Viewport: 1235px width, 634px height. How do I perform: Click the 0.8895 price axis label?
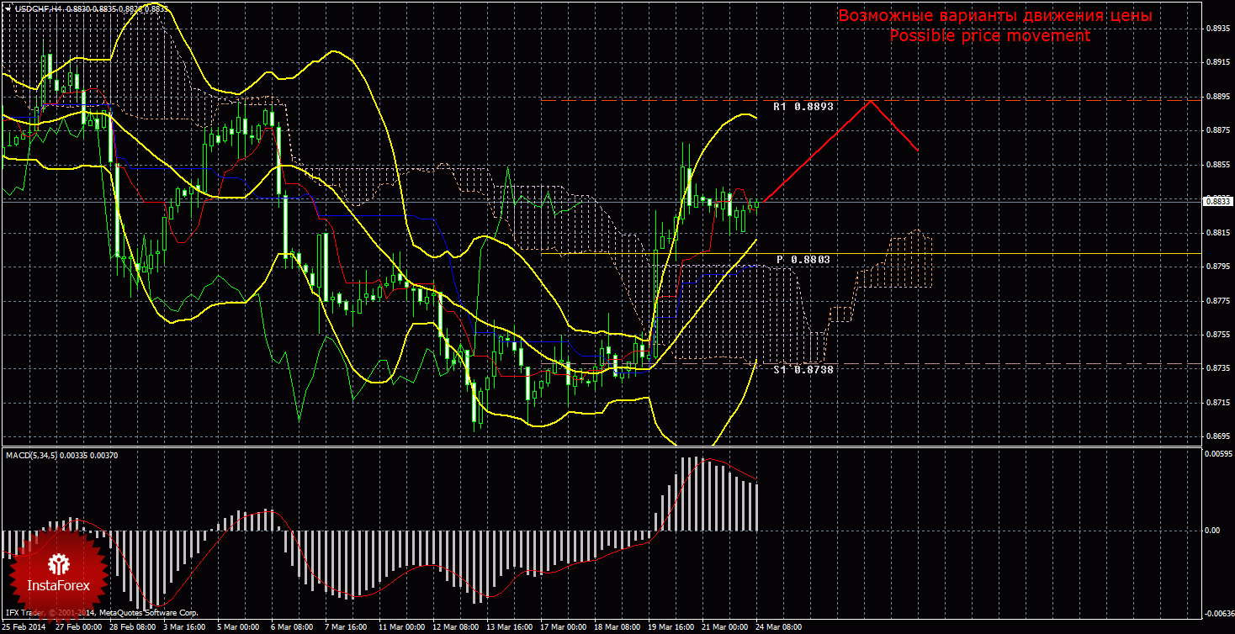pos(1217,97)
